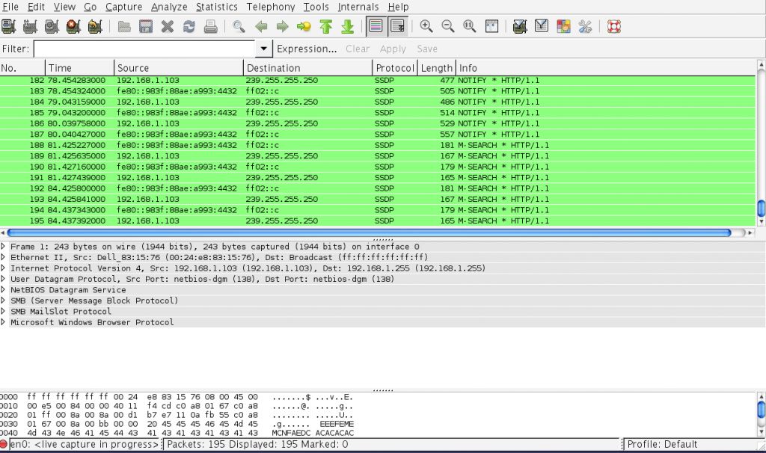Click into the display Filter text field
766x453 pixels.
click(x=144, y=49)
